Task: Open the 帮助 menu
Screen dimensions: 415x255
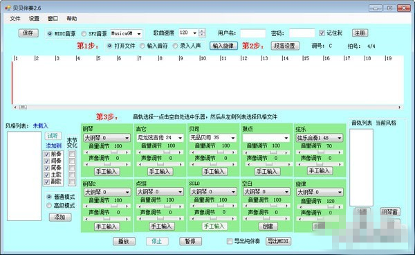Action: [x=72, y=18]
